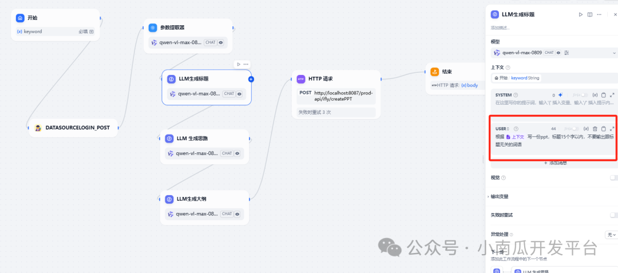
Task: Expand the SYSTEM prompt editor
Action: (612, 95)
